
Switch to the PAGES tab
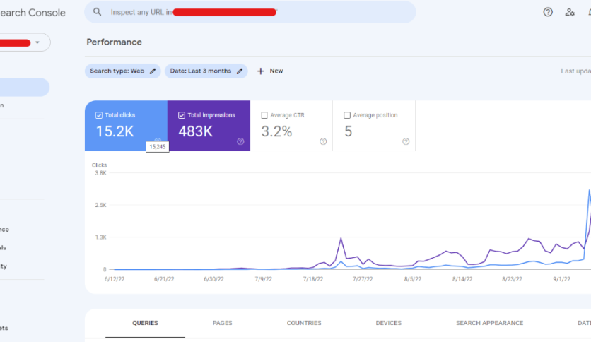pos(223,323)
